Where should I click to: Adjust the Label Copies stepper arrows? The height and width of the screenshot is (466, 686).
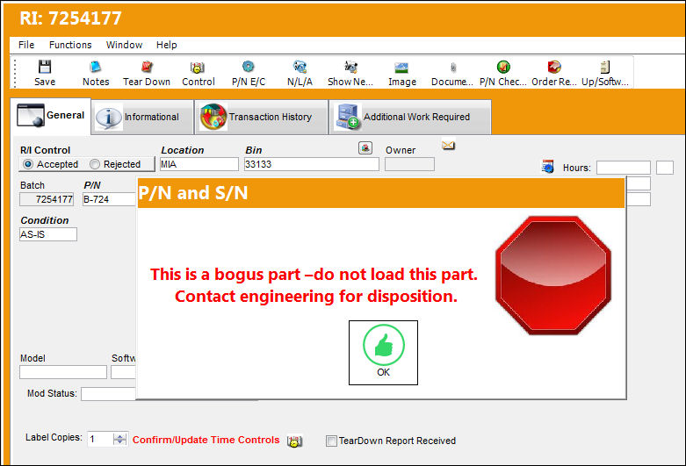[x=119, y=440]
